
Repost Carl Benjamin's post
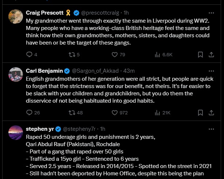72,113
